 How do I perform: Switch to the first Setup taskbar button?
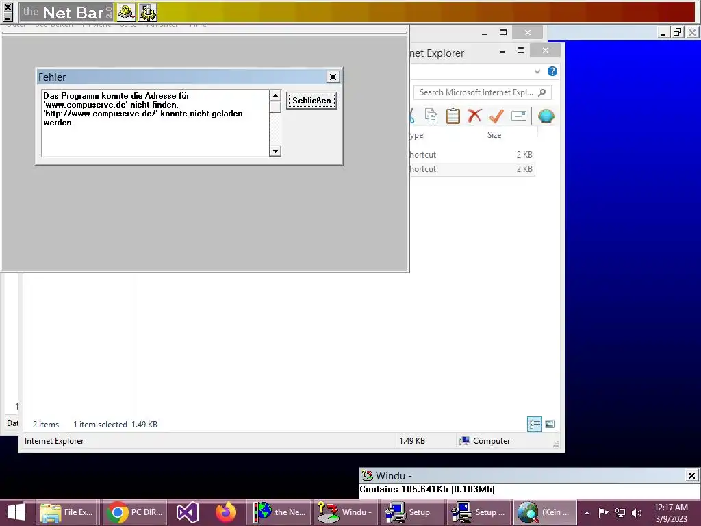click(x=412, y=512)
